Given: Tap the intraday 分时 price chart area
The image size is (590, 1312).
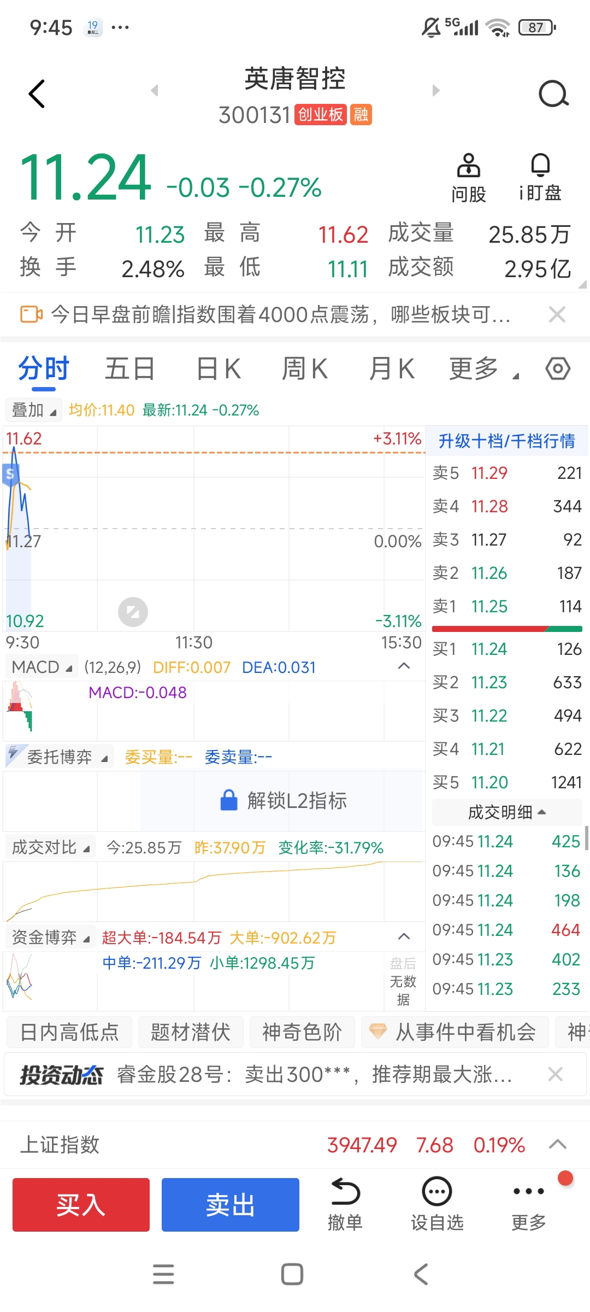Looking at the screenshot, I should pos(214,529).
